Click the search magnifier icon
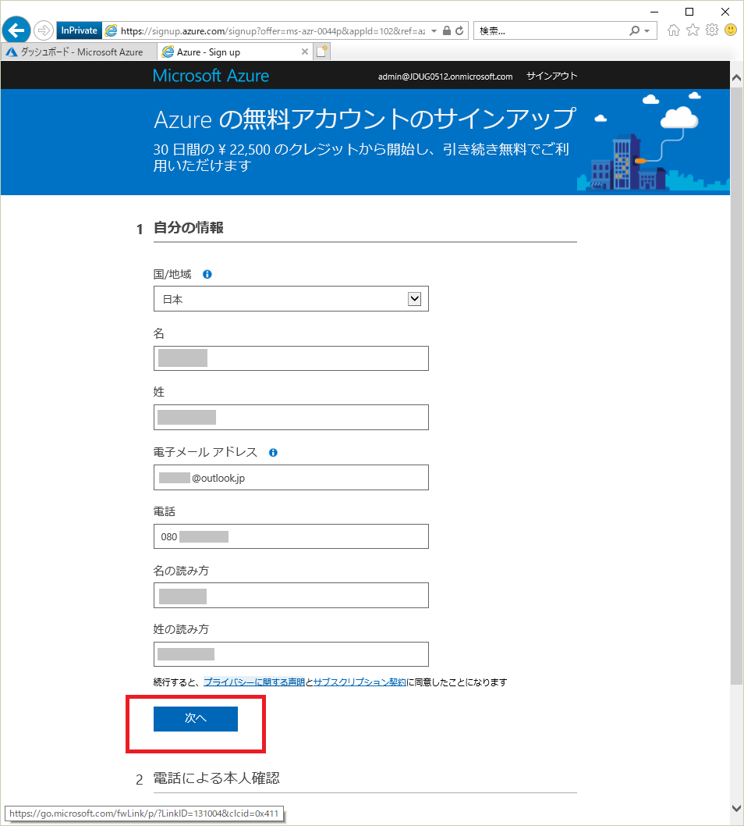 (635, 30)
